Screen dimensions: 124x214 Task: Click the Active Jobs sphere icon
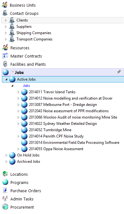click(x=12, y=79)
